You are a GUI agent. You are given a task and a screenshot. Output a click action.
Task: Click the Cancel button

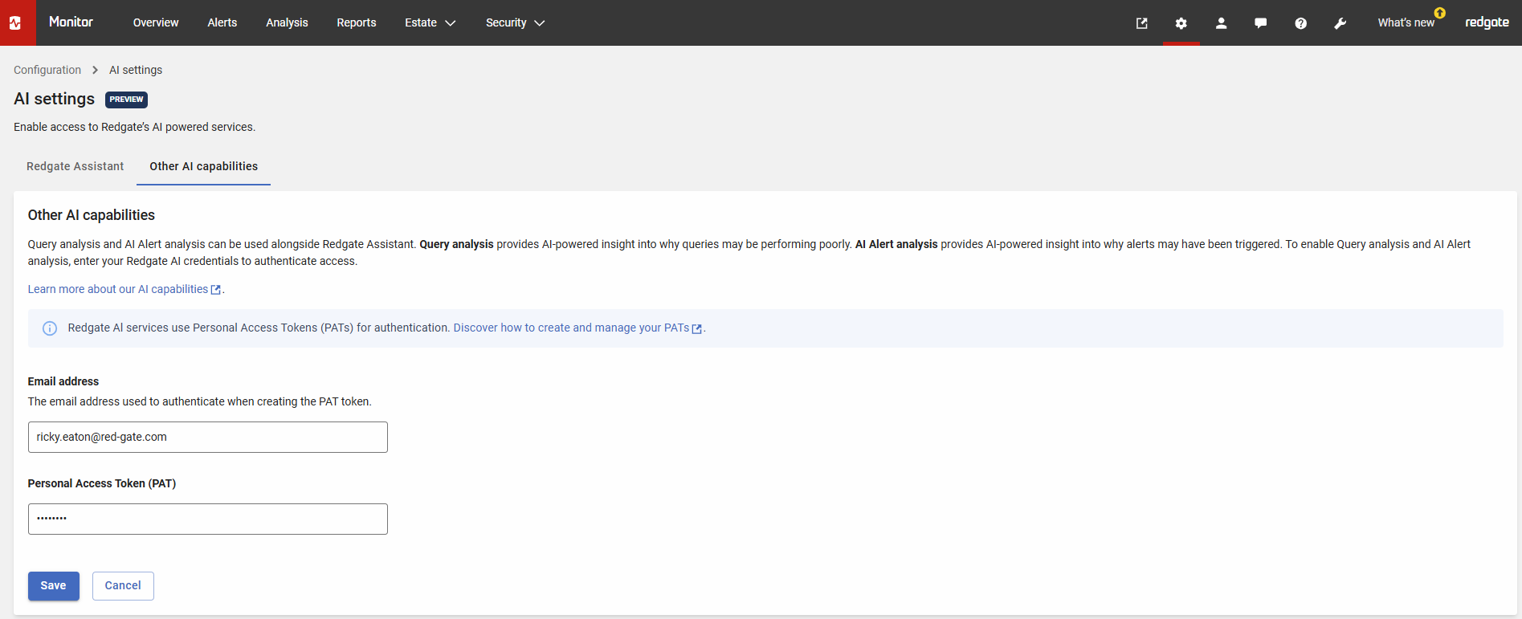tap(123, 586)
